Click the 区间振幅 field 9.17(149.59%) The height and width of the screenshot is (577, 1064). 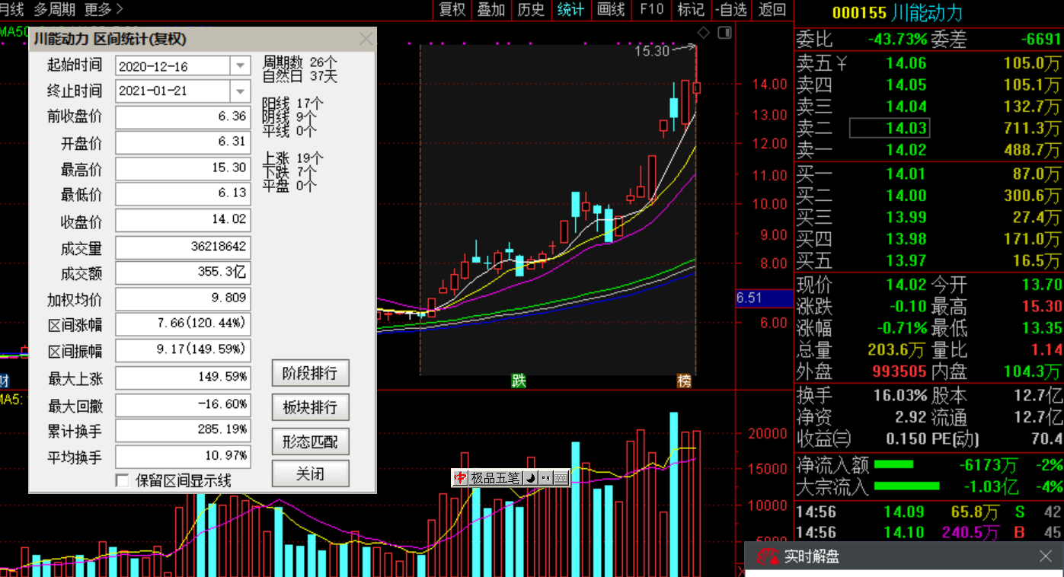click(183, 351)
